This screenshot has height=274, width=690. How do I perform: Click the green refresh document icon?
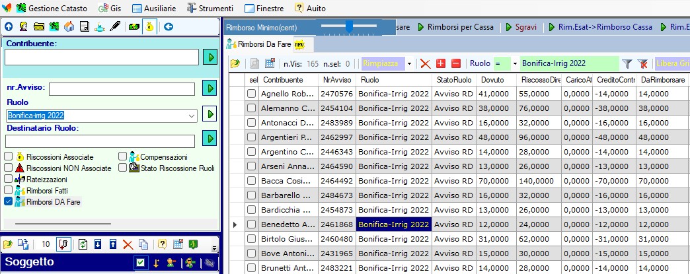(83, 244)
